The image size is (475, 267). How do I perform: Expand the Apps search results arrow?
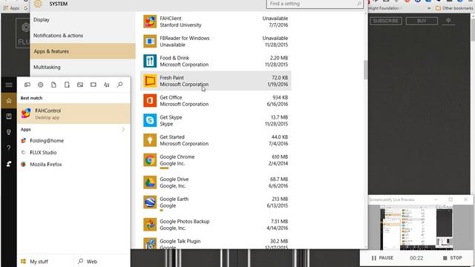click(x=123, y=130)
